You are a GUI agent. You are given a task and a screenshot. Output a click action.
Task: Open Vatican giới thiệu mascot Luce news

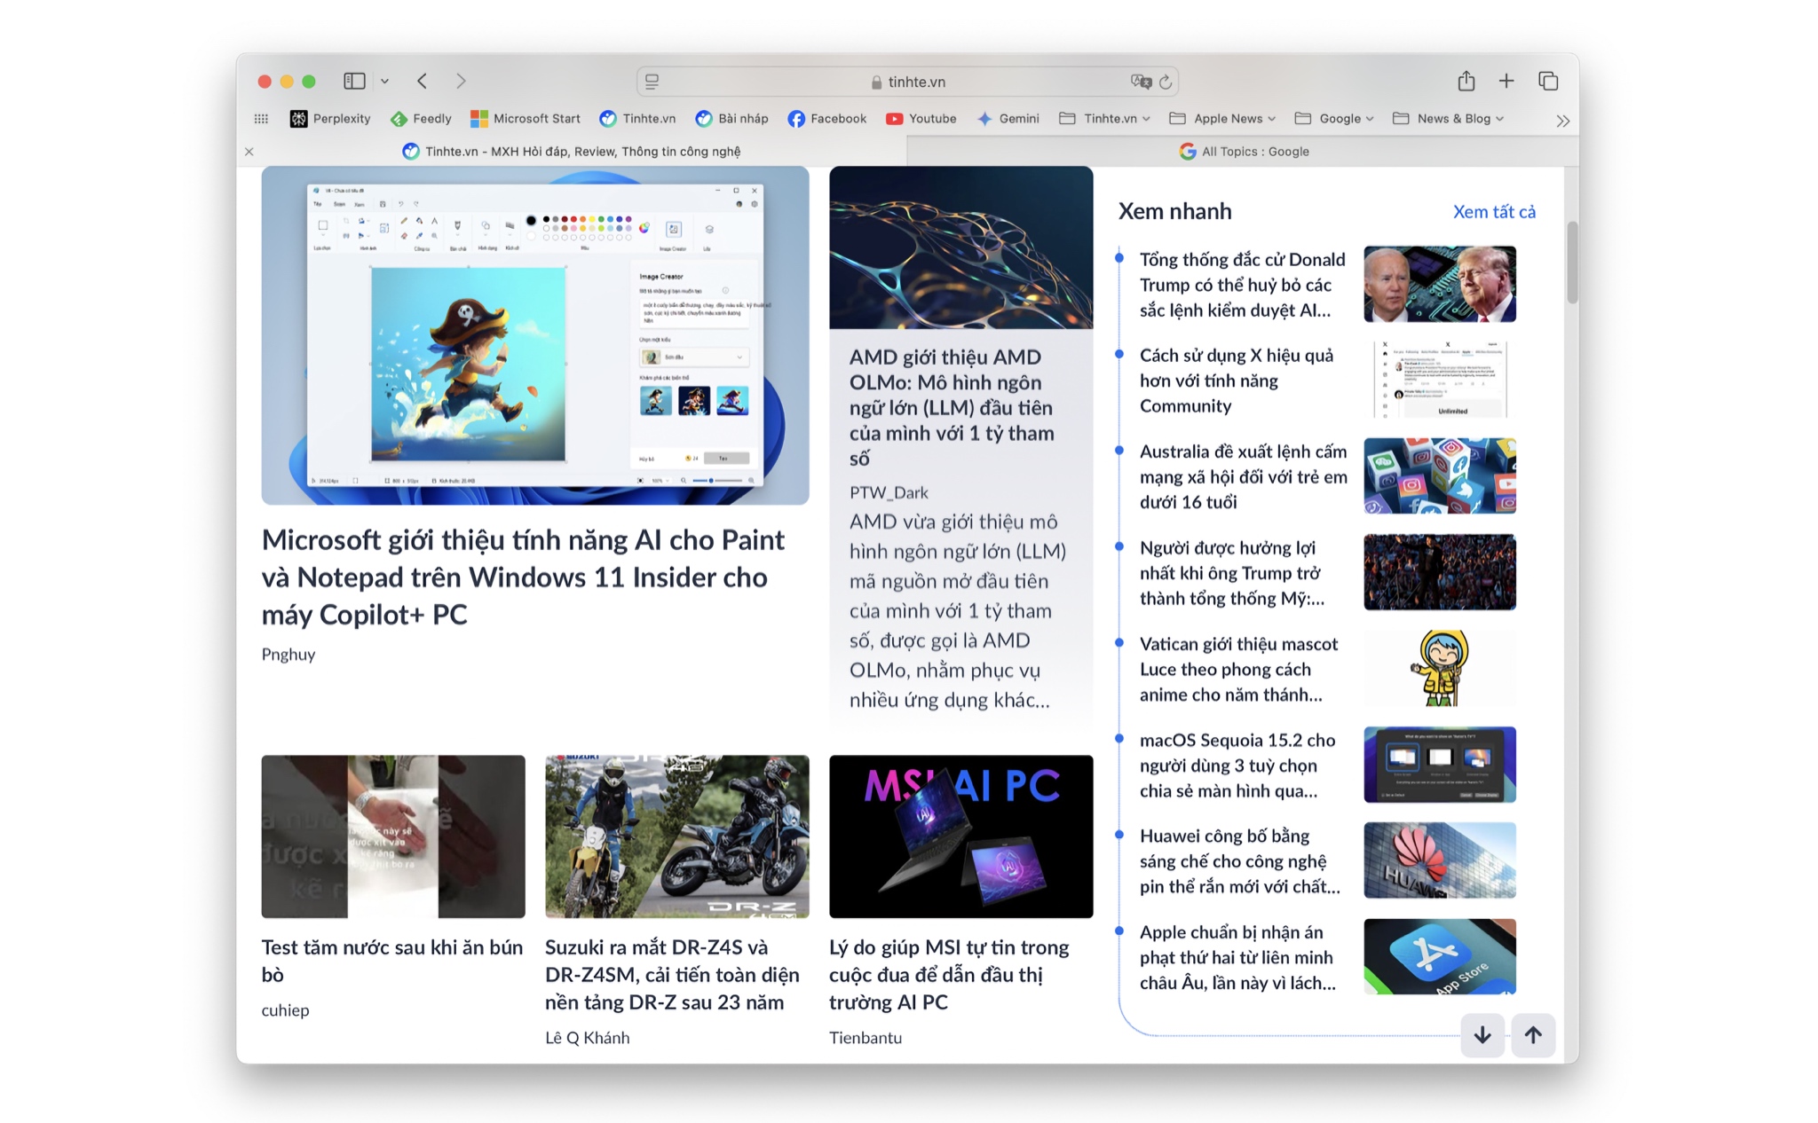1238,670
